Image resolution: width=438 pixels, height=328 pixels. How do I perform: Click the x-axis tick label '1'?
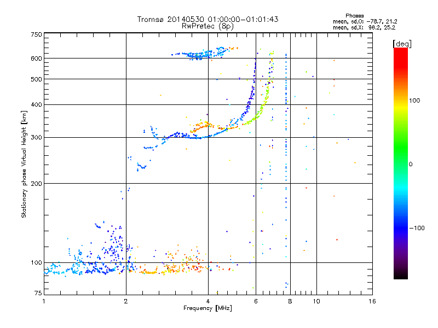(44, 301)
